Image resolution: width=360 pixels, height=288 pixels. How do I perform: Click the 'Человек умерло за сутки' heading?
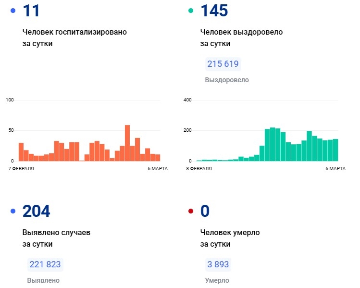230,238
